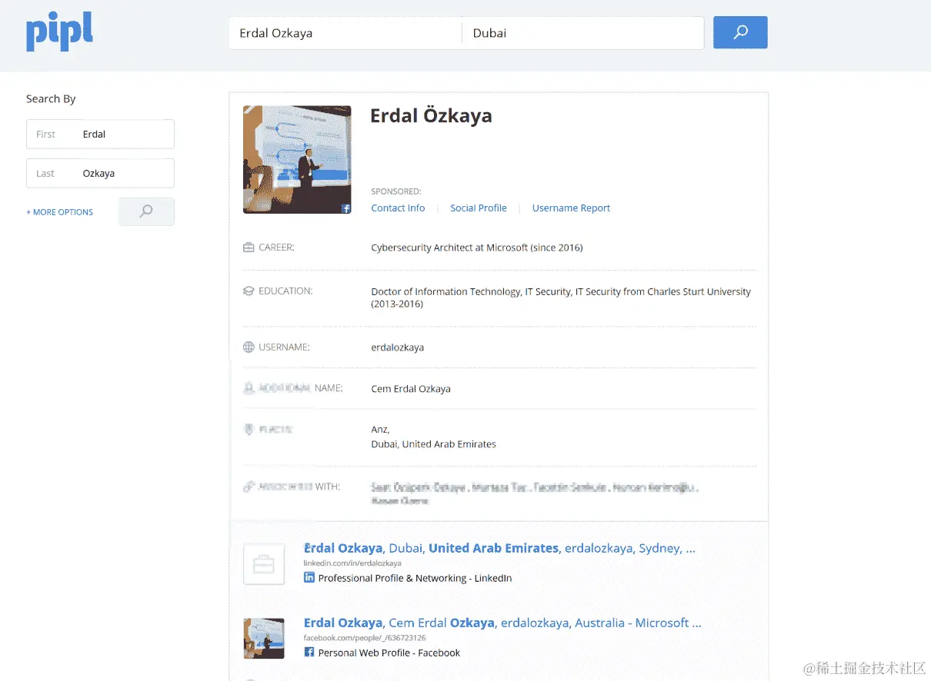Expand + MORE OPTIONS in Search By
Screen dimensions: 931x681
pyautogui.click(x=59, y=212)
